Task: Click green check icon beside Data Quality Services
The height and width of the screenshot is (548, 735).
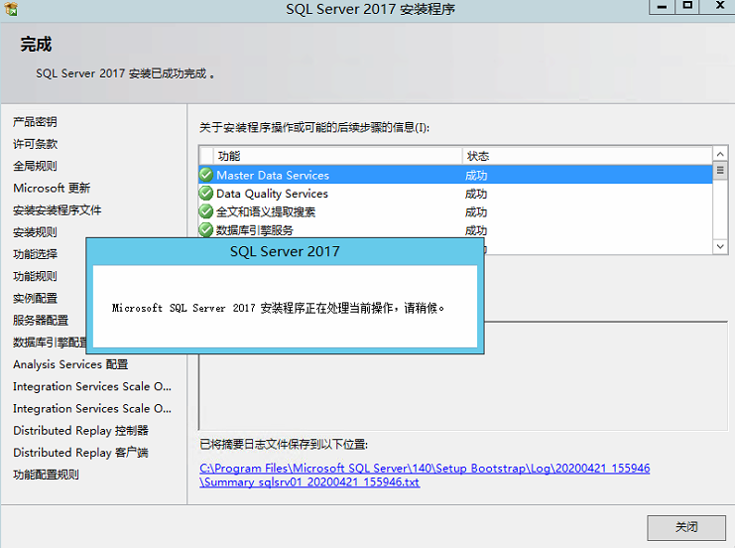Action: pyautogui.click(x=206, y=194)
